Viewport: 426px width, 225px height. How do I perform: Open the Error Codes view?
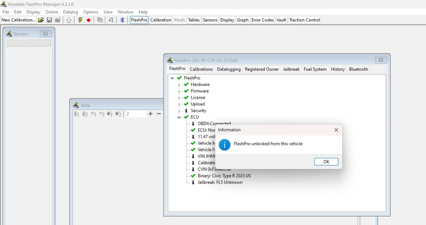[x=263, y=20]
